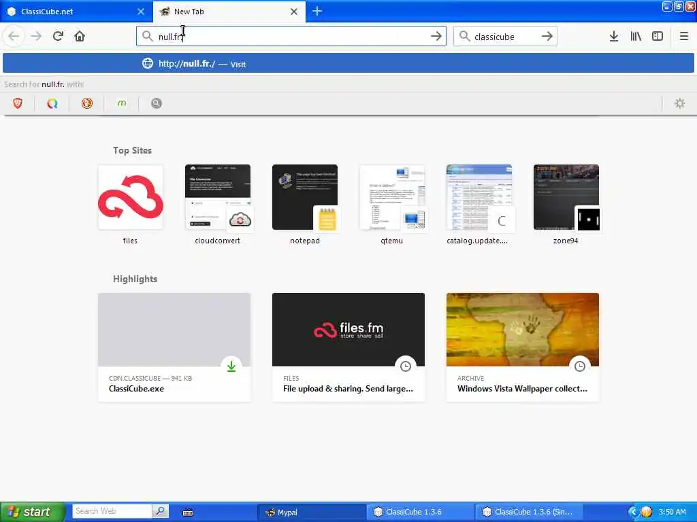The image size is (697, 522).
Task: Click the 3:50 AM clock
Action: click(672, 512)
